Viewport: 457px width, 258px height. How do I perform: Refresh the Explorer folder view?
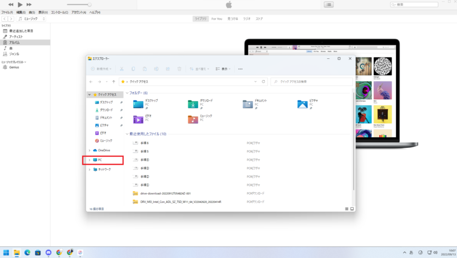tap(263, 82)
